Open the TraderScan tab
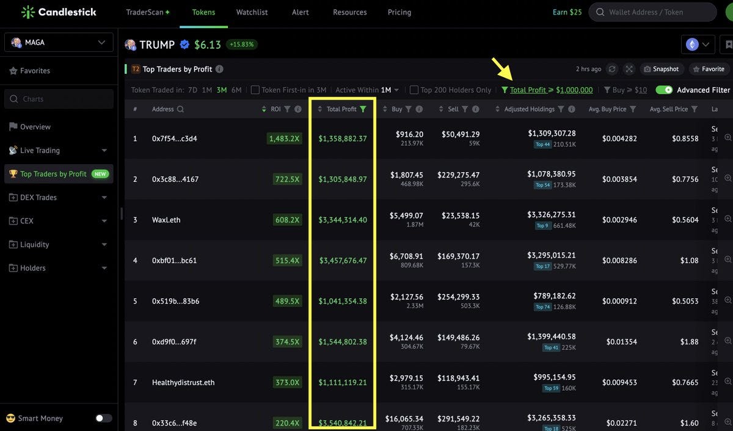 148,12
